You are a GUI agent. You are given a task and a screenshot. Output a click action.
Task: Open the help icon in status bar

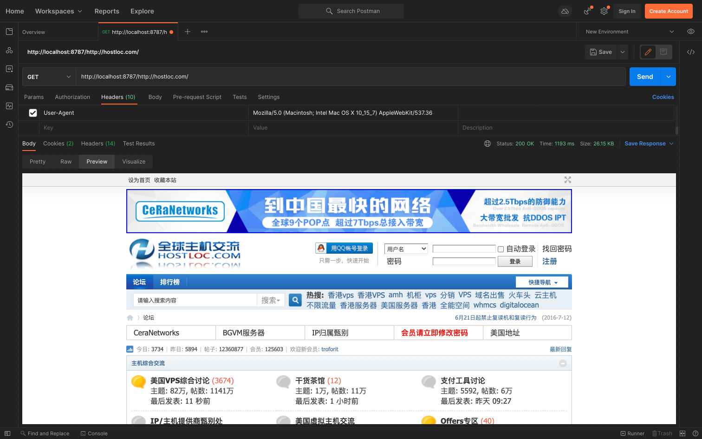click(x=695, y=433)
